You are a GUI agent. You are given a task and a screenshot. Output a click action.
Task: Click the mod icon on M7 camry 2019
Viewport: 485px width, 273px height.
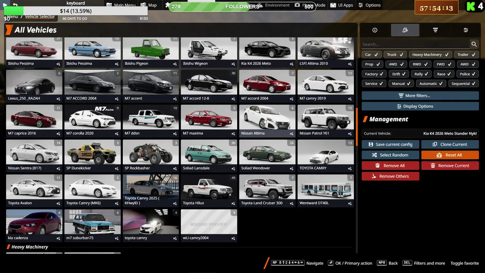point(350,99)
